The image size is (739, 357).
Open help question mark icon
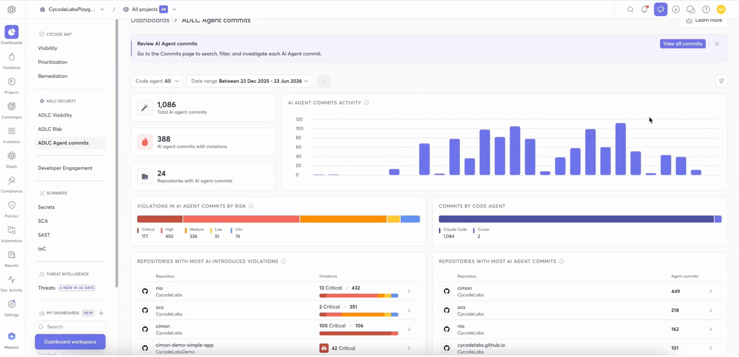706,9
